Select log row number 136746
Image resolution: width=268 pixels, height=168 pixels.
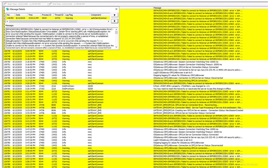point(135,51)
